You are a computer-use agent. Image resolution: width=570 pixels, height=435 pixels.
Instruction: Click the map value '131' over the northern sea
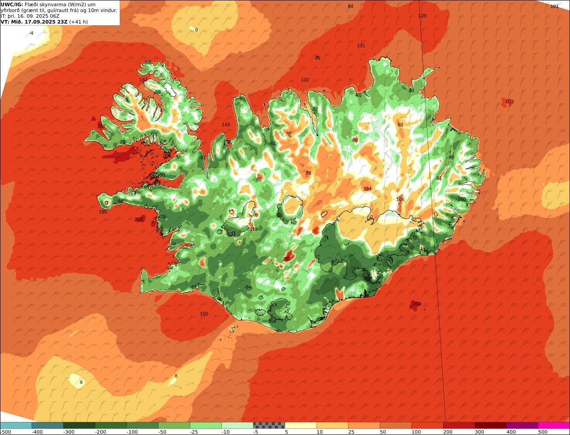coord(361,45)
